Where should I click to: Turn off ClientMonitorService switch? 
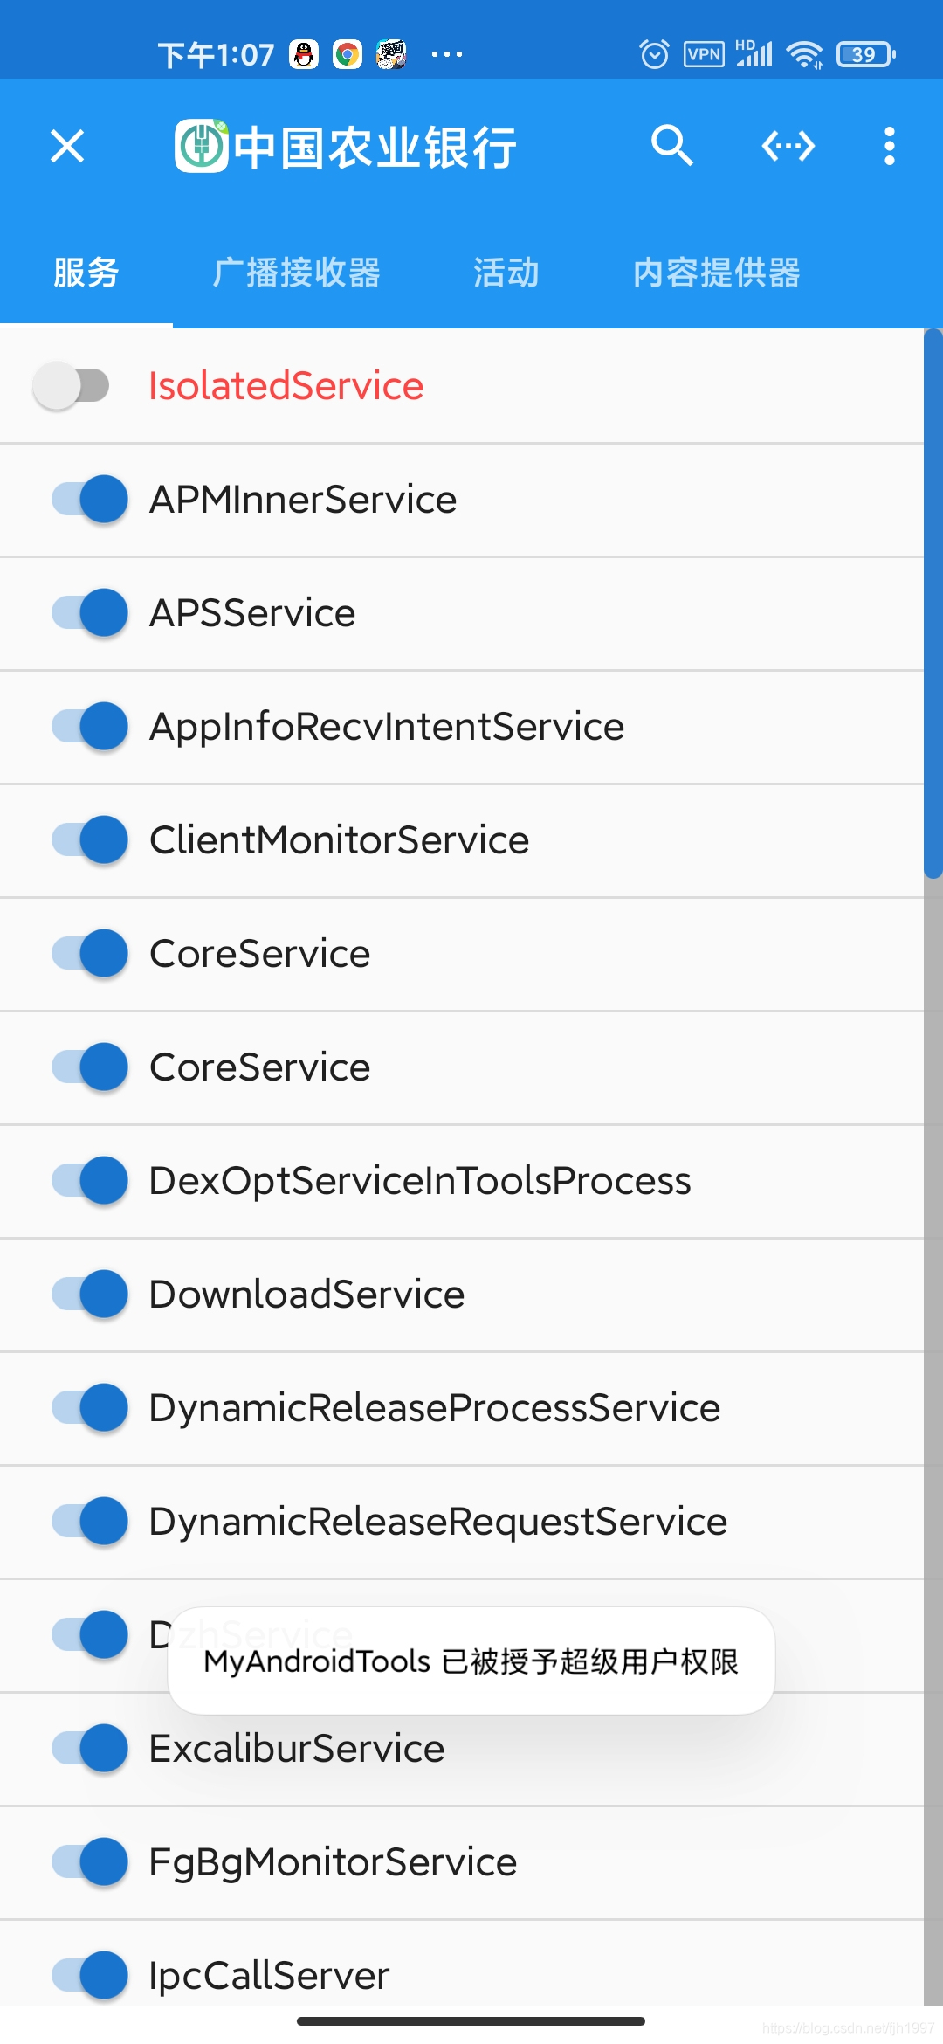click(90, 839)
